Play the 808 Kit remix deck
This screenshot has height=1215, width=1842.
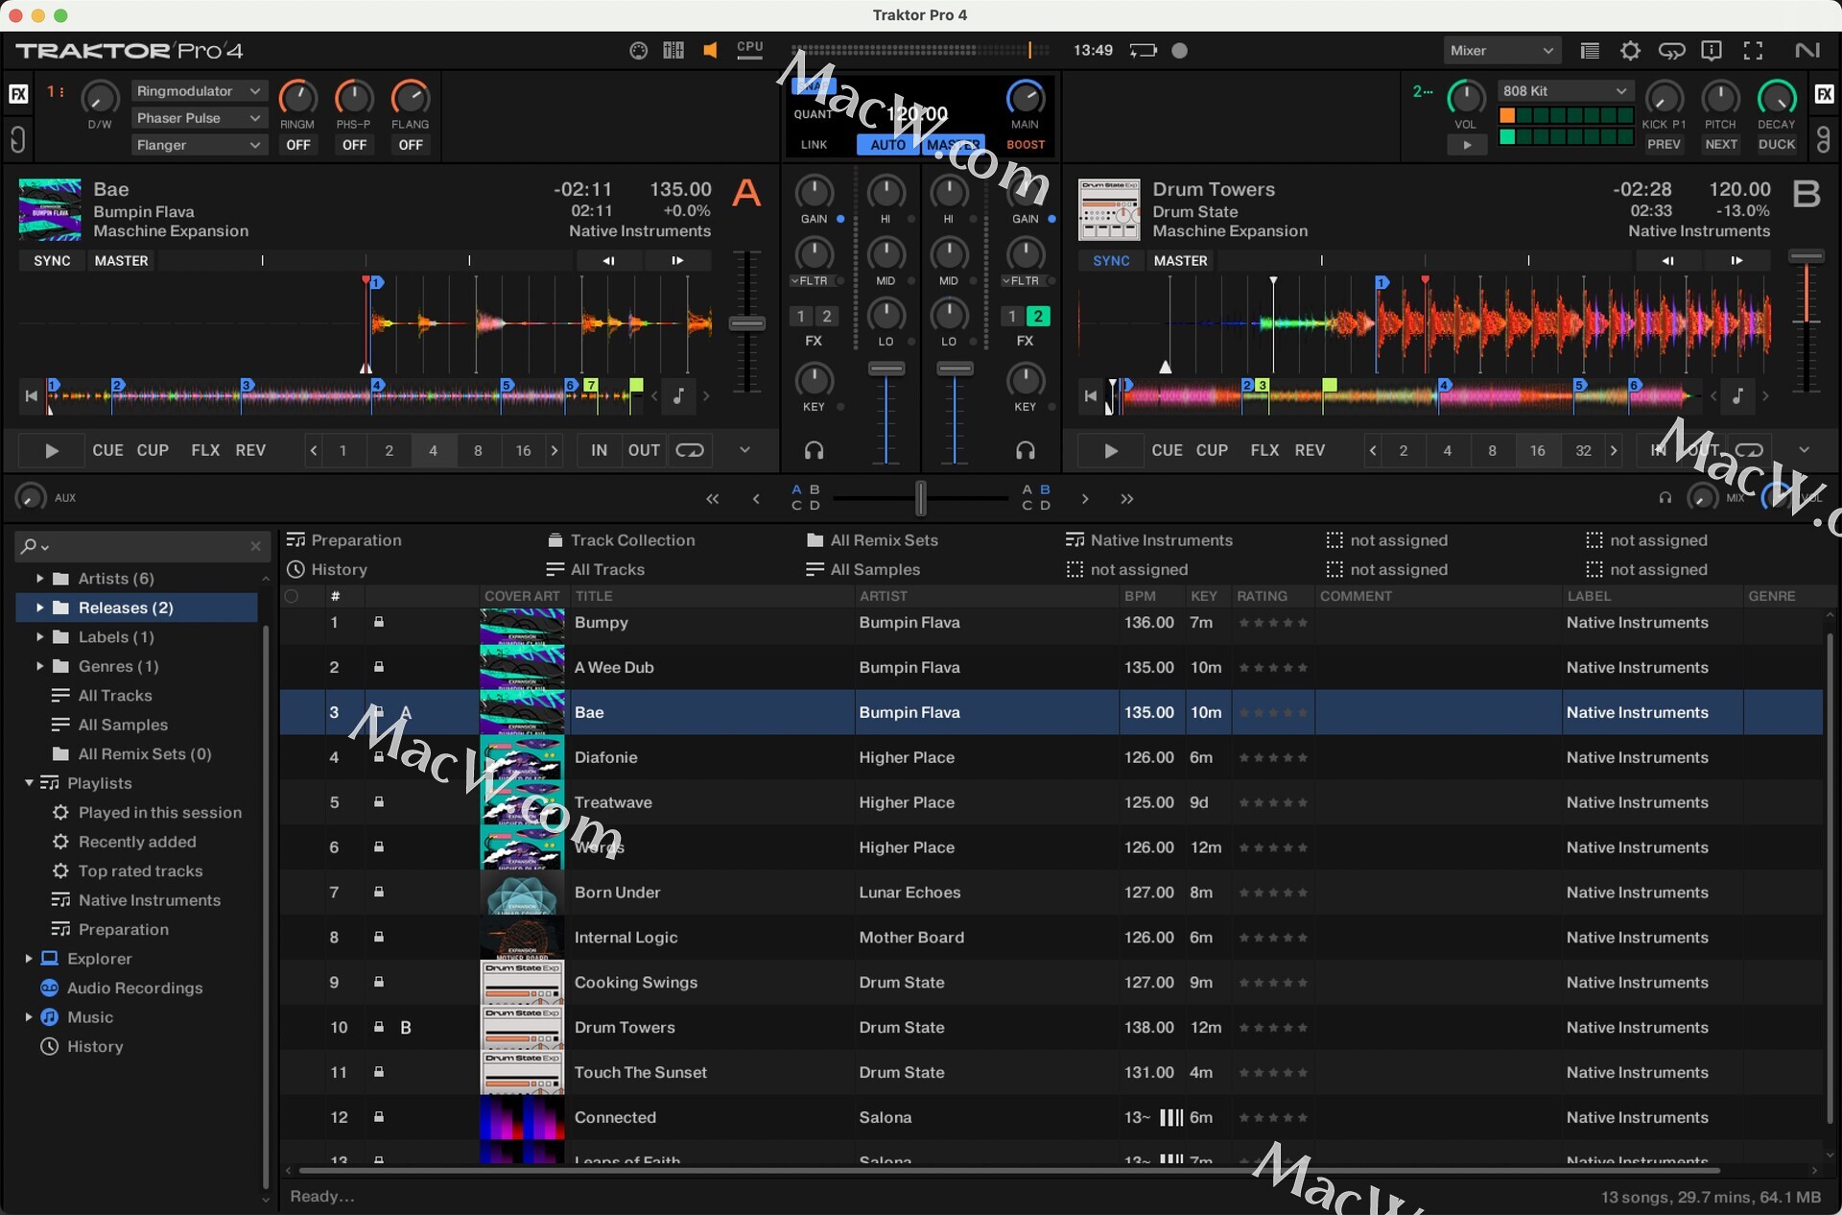(x=1467, y=145)
